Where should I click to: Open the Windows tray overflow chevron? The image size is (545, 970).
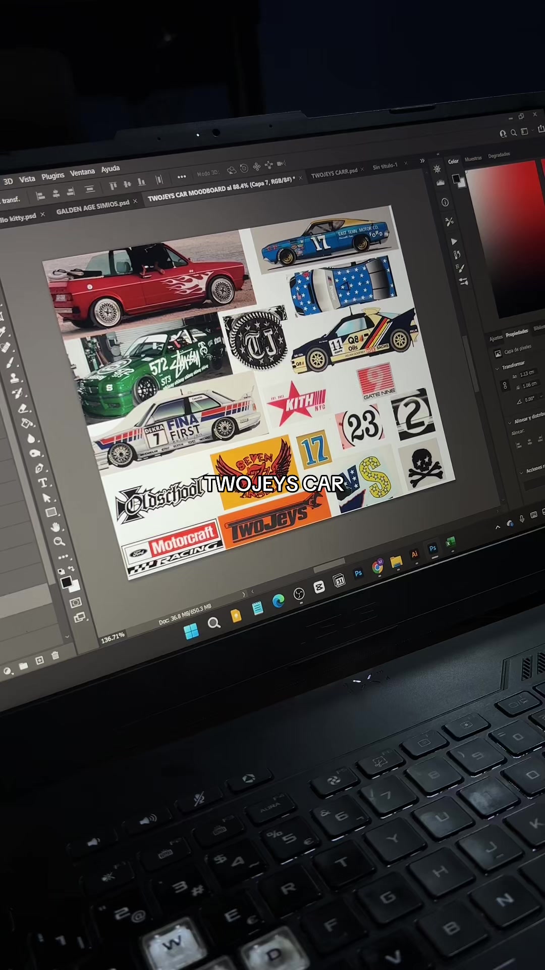click(x=498, y=527)
